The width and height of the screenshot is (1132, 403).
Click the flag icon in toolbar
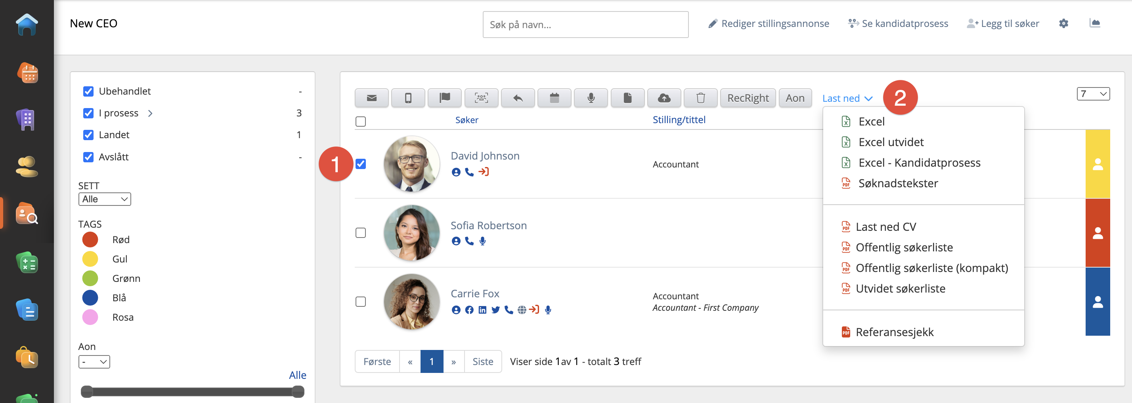coord(444,98)
